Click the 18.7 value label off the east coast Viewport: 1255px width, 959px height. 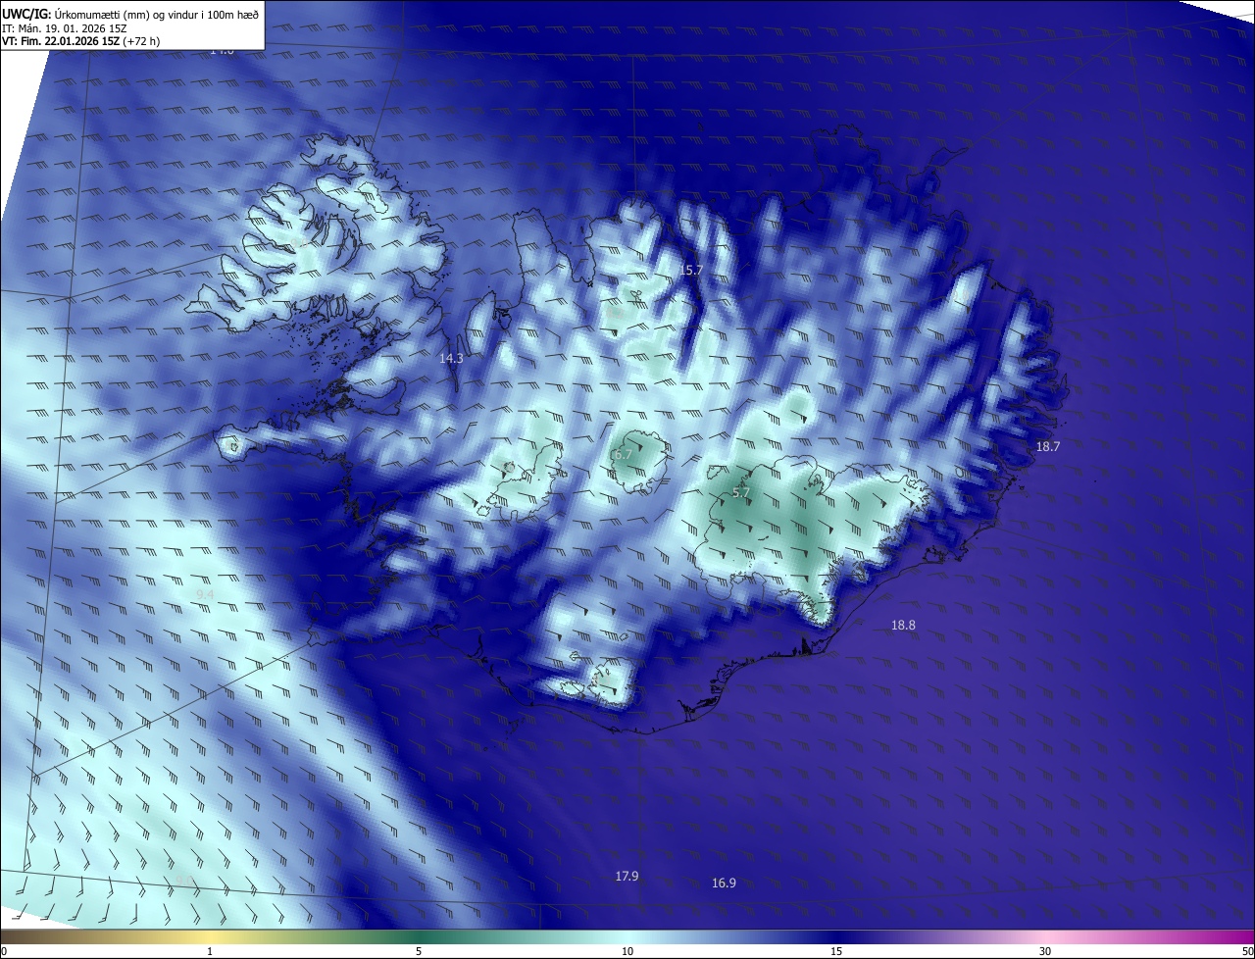pos(1048,446)
